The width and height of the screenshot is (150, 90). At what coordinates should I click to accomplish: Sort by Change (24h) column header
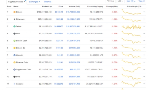(x=112, y=6)
